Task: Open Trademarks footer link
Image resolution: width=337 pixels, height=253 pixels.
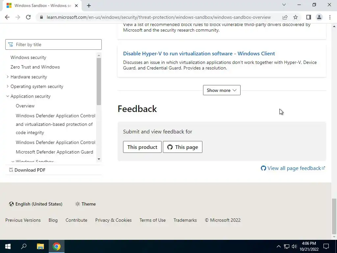Action: point(185,220)
